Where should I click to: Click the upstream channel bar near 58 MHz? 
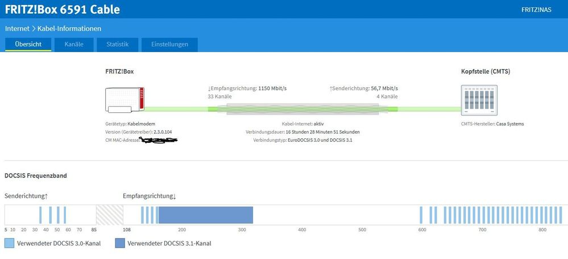pos(65,215)
